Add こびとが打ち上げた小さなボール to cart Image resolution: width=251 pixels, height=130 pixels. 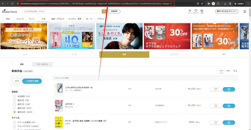(229, 89)
